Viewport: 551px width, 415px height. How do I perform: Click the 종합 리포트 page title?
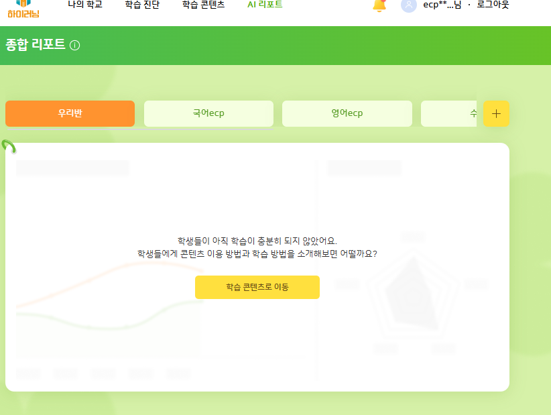(x=36, y=45)
